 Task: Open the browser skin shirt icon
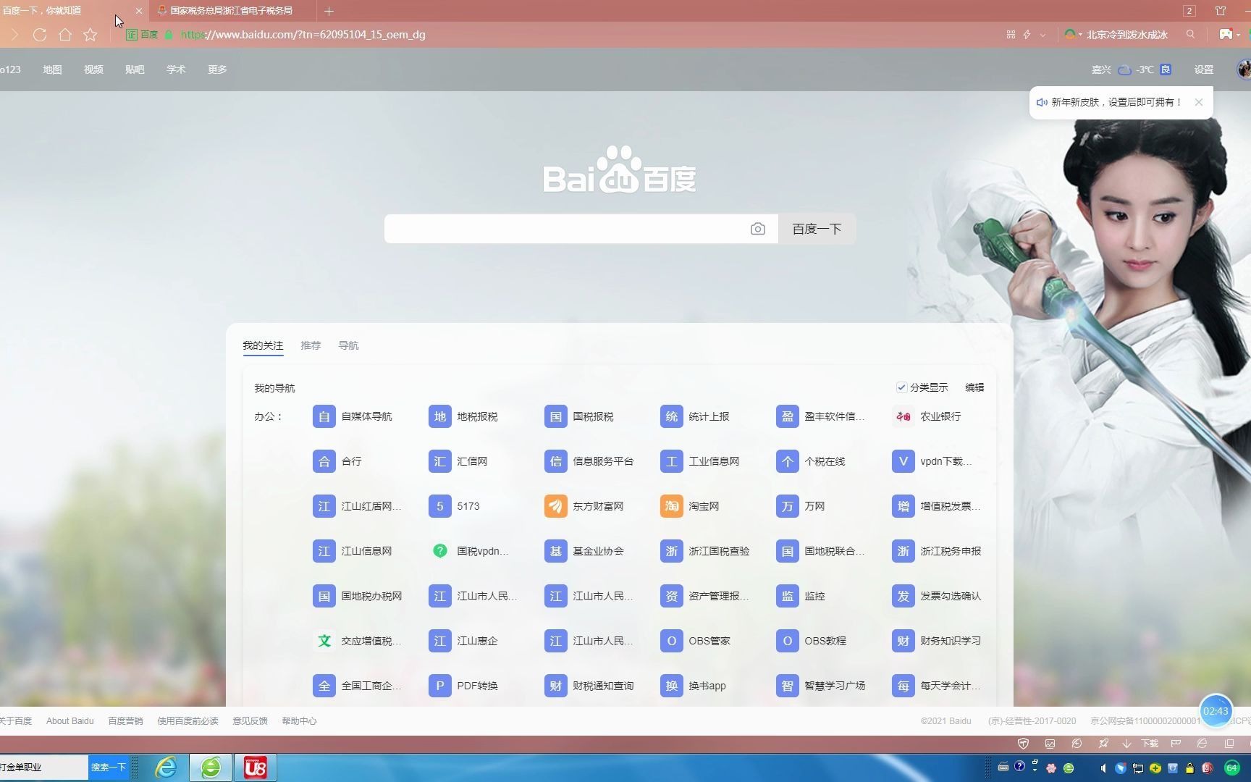point(1221,11)
